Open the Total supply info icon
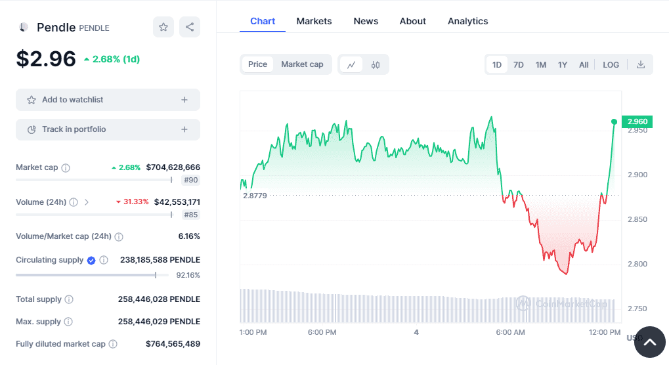Viewport: 669px width, 365px height. click(69, 299)
